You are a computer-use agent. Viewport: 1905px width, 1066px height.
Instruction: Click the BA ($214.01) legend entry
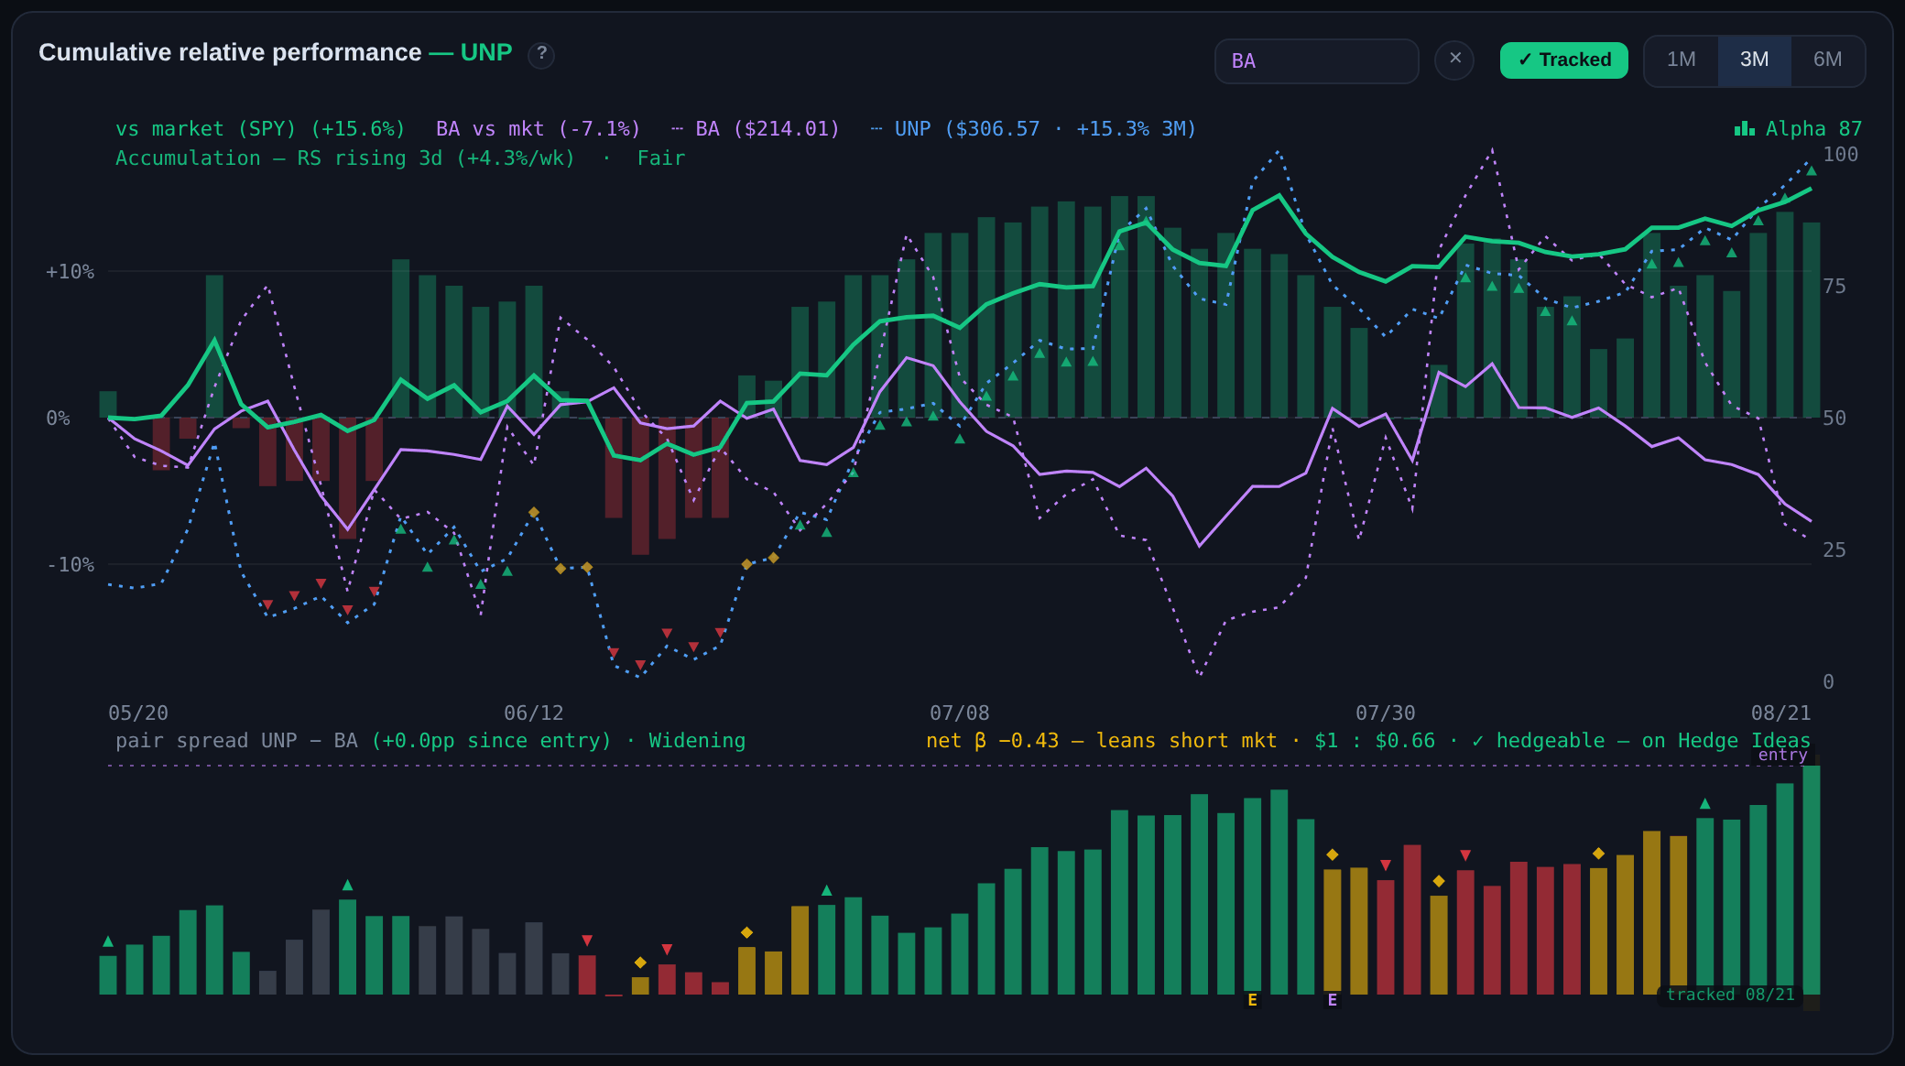coord(756,129)
